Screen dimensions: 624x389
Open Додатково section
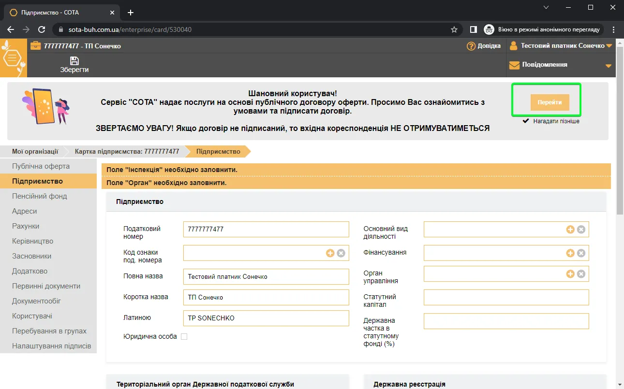coord(48,271)
